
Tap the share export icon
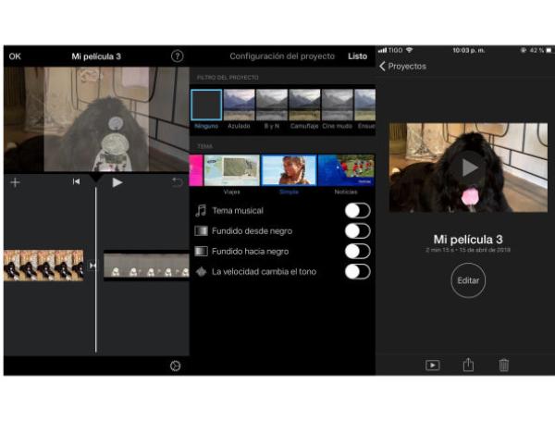(468, 365)
